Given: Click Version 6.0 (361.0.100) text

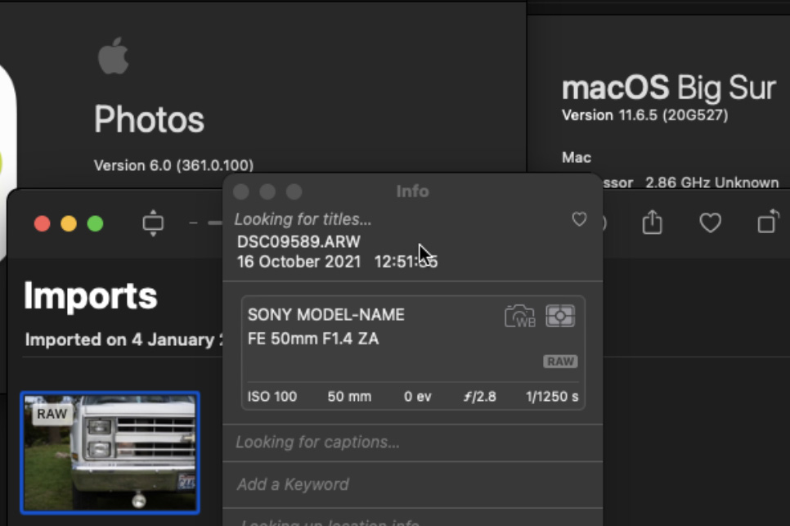Looking at the screenshot, I should point(174,165).
